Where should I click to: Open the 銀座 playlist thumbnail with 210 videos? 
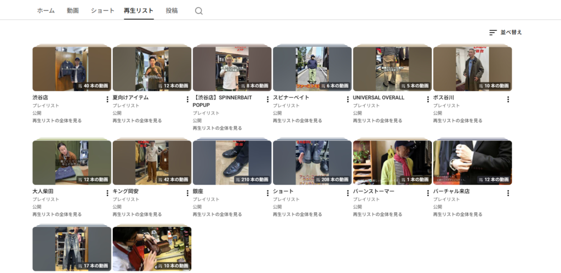232,162
